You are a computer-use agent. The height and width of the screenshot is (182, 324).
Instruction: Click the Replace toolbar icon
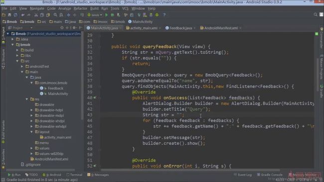pos(61,15)
